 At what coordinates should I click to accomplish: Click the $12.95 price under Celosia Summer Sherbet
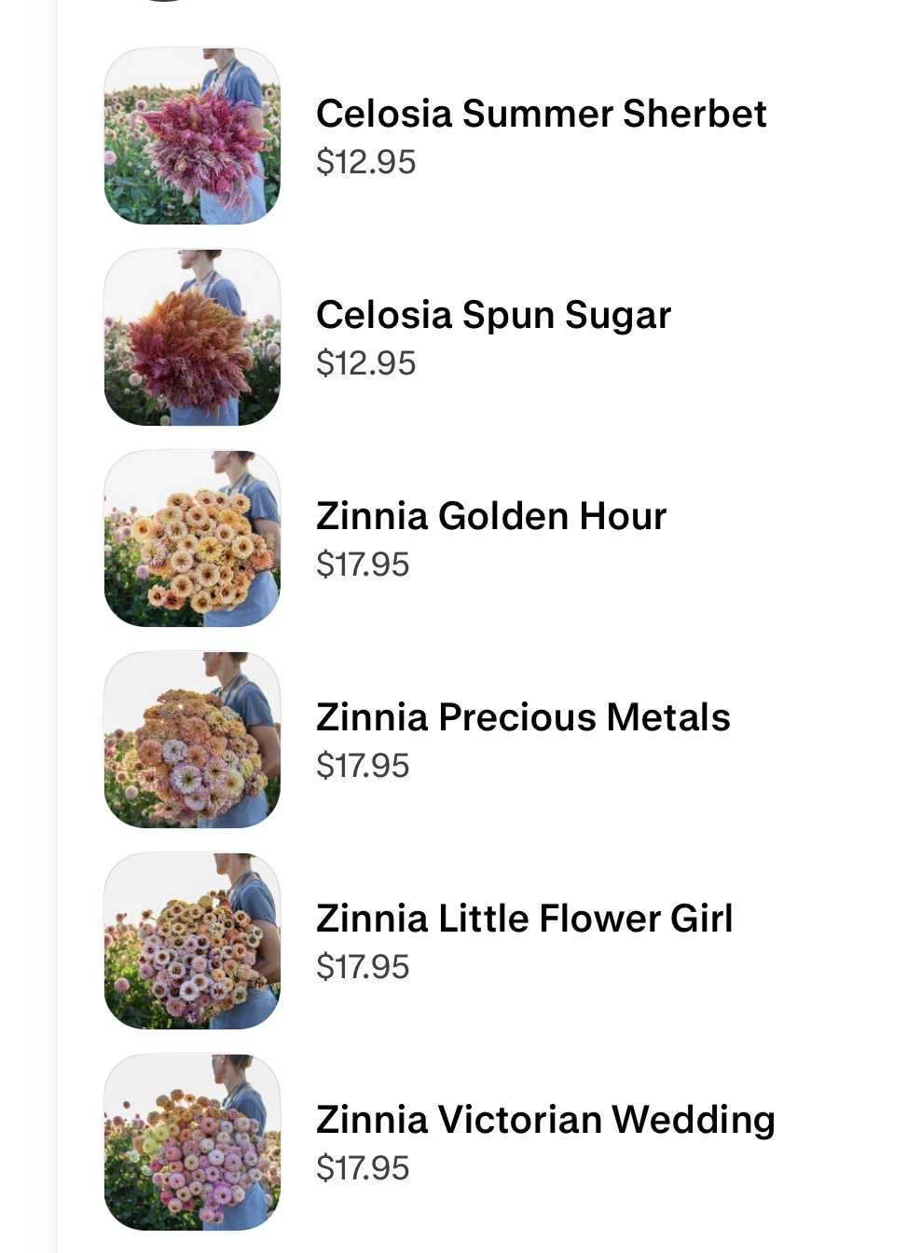pos(365,162)
